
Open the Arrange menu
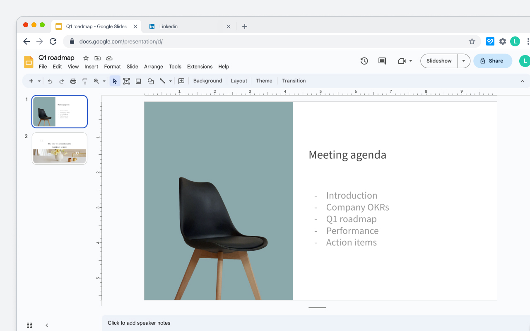pos(154,67)
